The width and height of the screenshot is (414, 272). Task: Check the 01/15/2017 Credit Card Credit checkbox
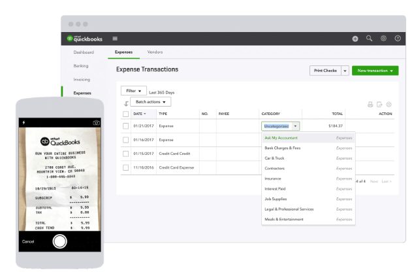point(125,154)
